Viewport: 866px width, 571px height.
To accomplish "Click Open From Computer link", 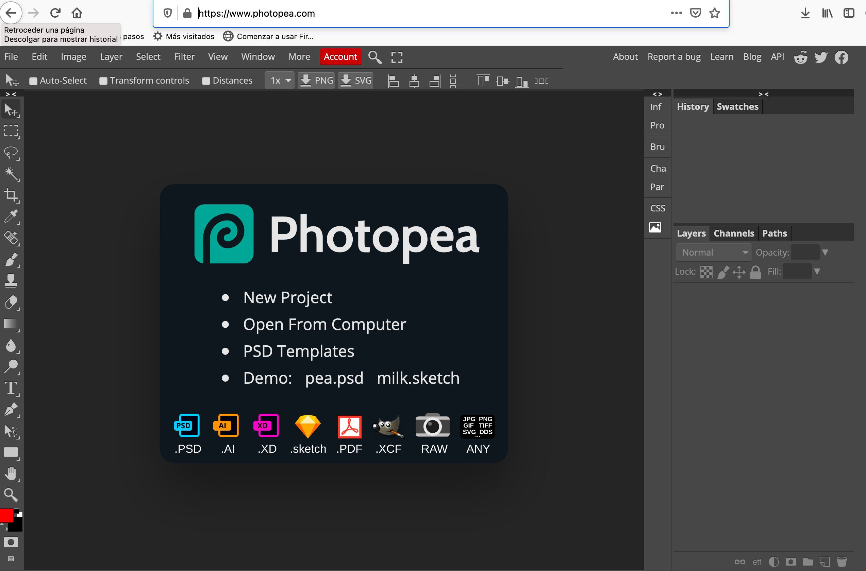I will [x=324, y=324].
